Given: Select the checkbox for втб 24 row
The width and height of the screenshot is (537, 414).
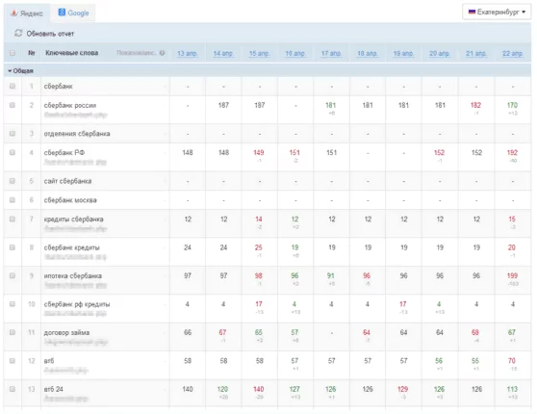Looking at the screenshot, I should (13, 389).
